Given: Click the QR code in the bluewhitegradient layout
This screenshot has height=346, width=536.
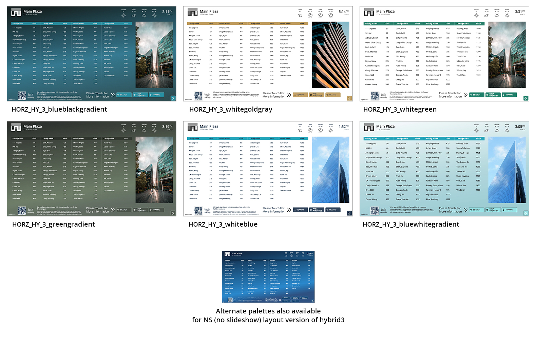Looking at the screenshot, I should pyautogui.click(x=375, y=211).
